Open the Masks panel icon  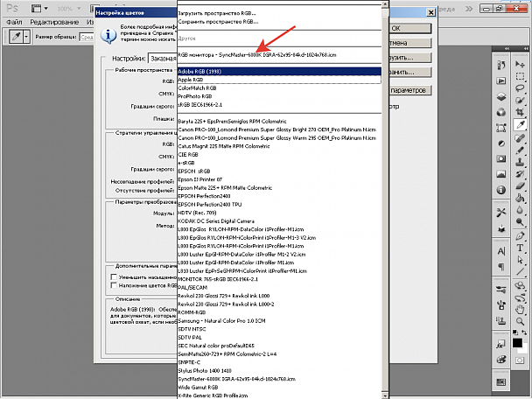tap(501, 158)
